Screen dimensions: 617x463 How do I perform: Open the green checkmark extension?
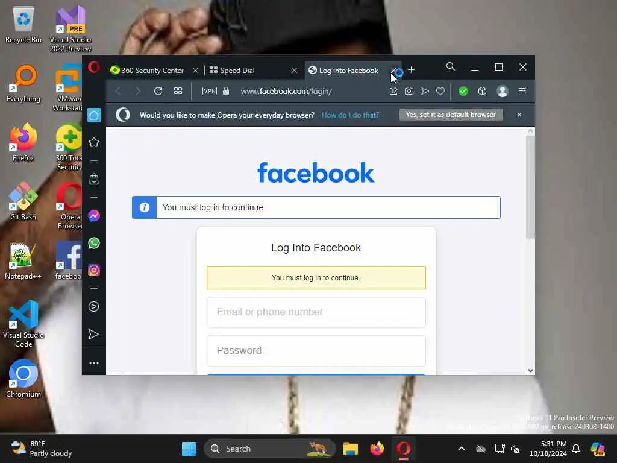point(463,92)
